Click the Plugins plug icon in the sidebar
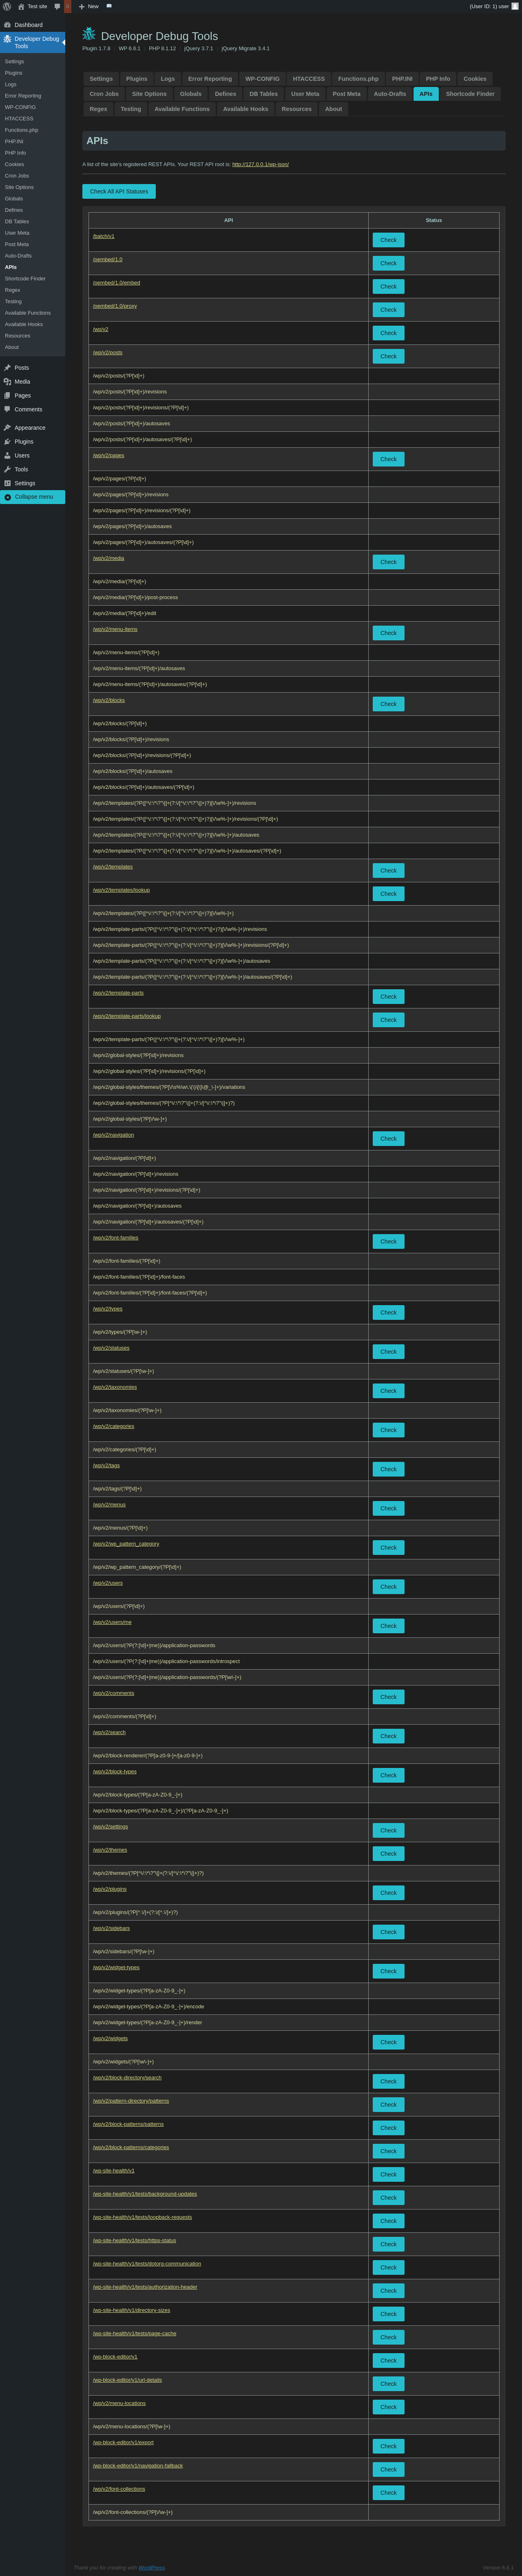522x2576 pixels. click(7, 442)
